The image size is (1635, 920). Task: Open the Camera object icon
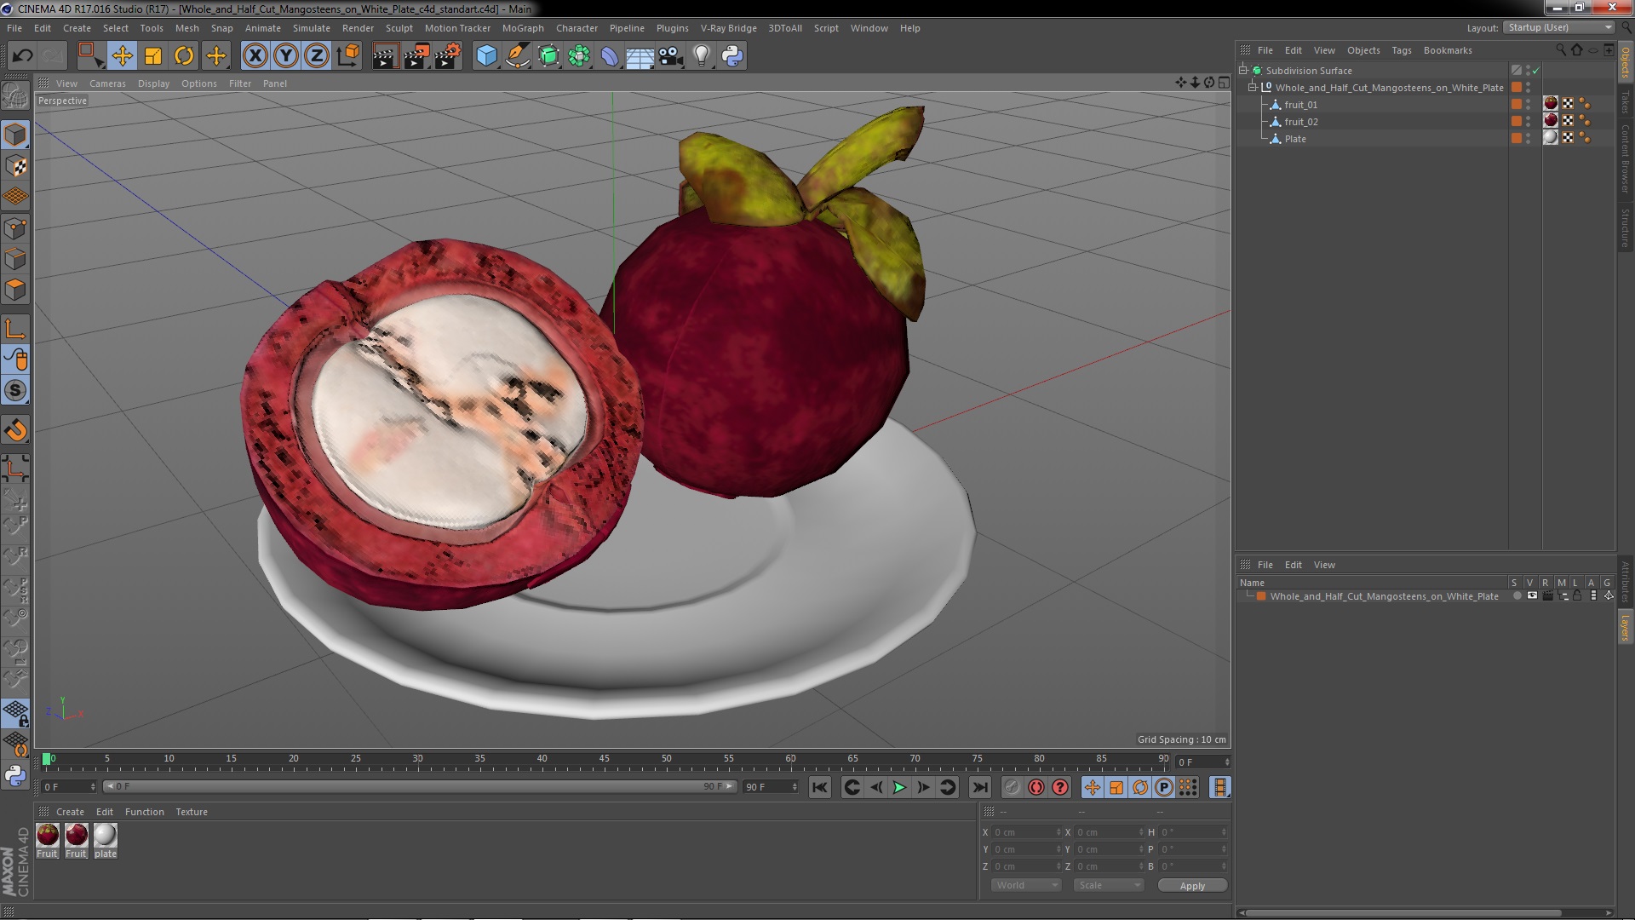(x=671, y=56)
